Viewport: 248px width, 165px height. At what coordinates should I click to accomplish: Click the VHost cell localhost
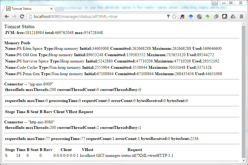(87, 156)
